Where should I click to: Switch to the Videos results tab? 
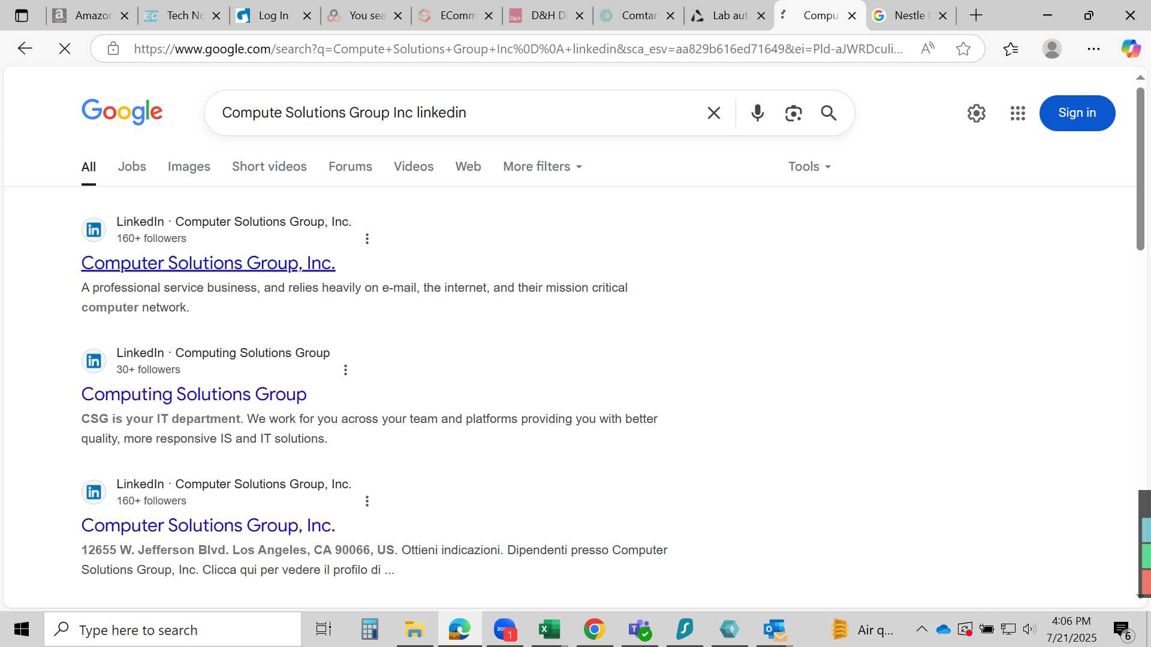pos(414,167)
